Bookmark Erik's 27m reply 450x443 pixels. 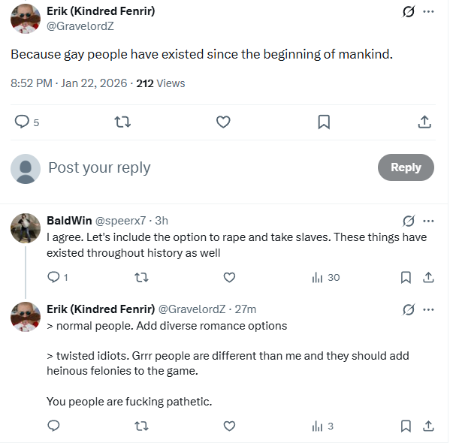[406, 426]
